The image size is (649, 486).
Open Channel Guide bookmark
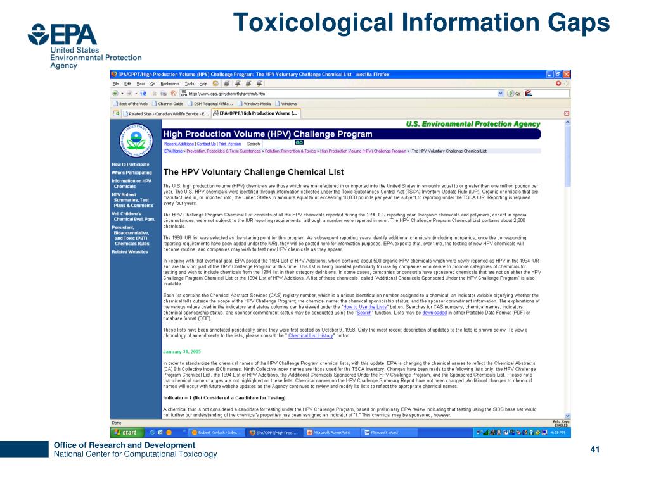pos(167,104)
